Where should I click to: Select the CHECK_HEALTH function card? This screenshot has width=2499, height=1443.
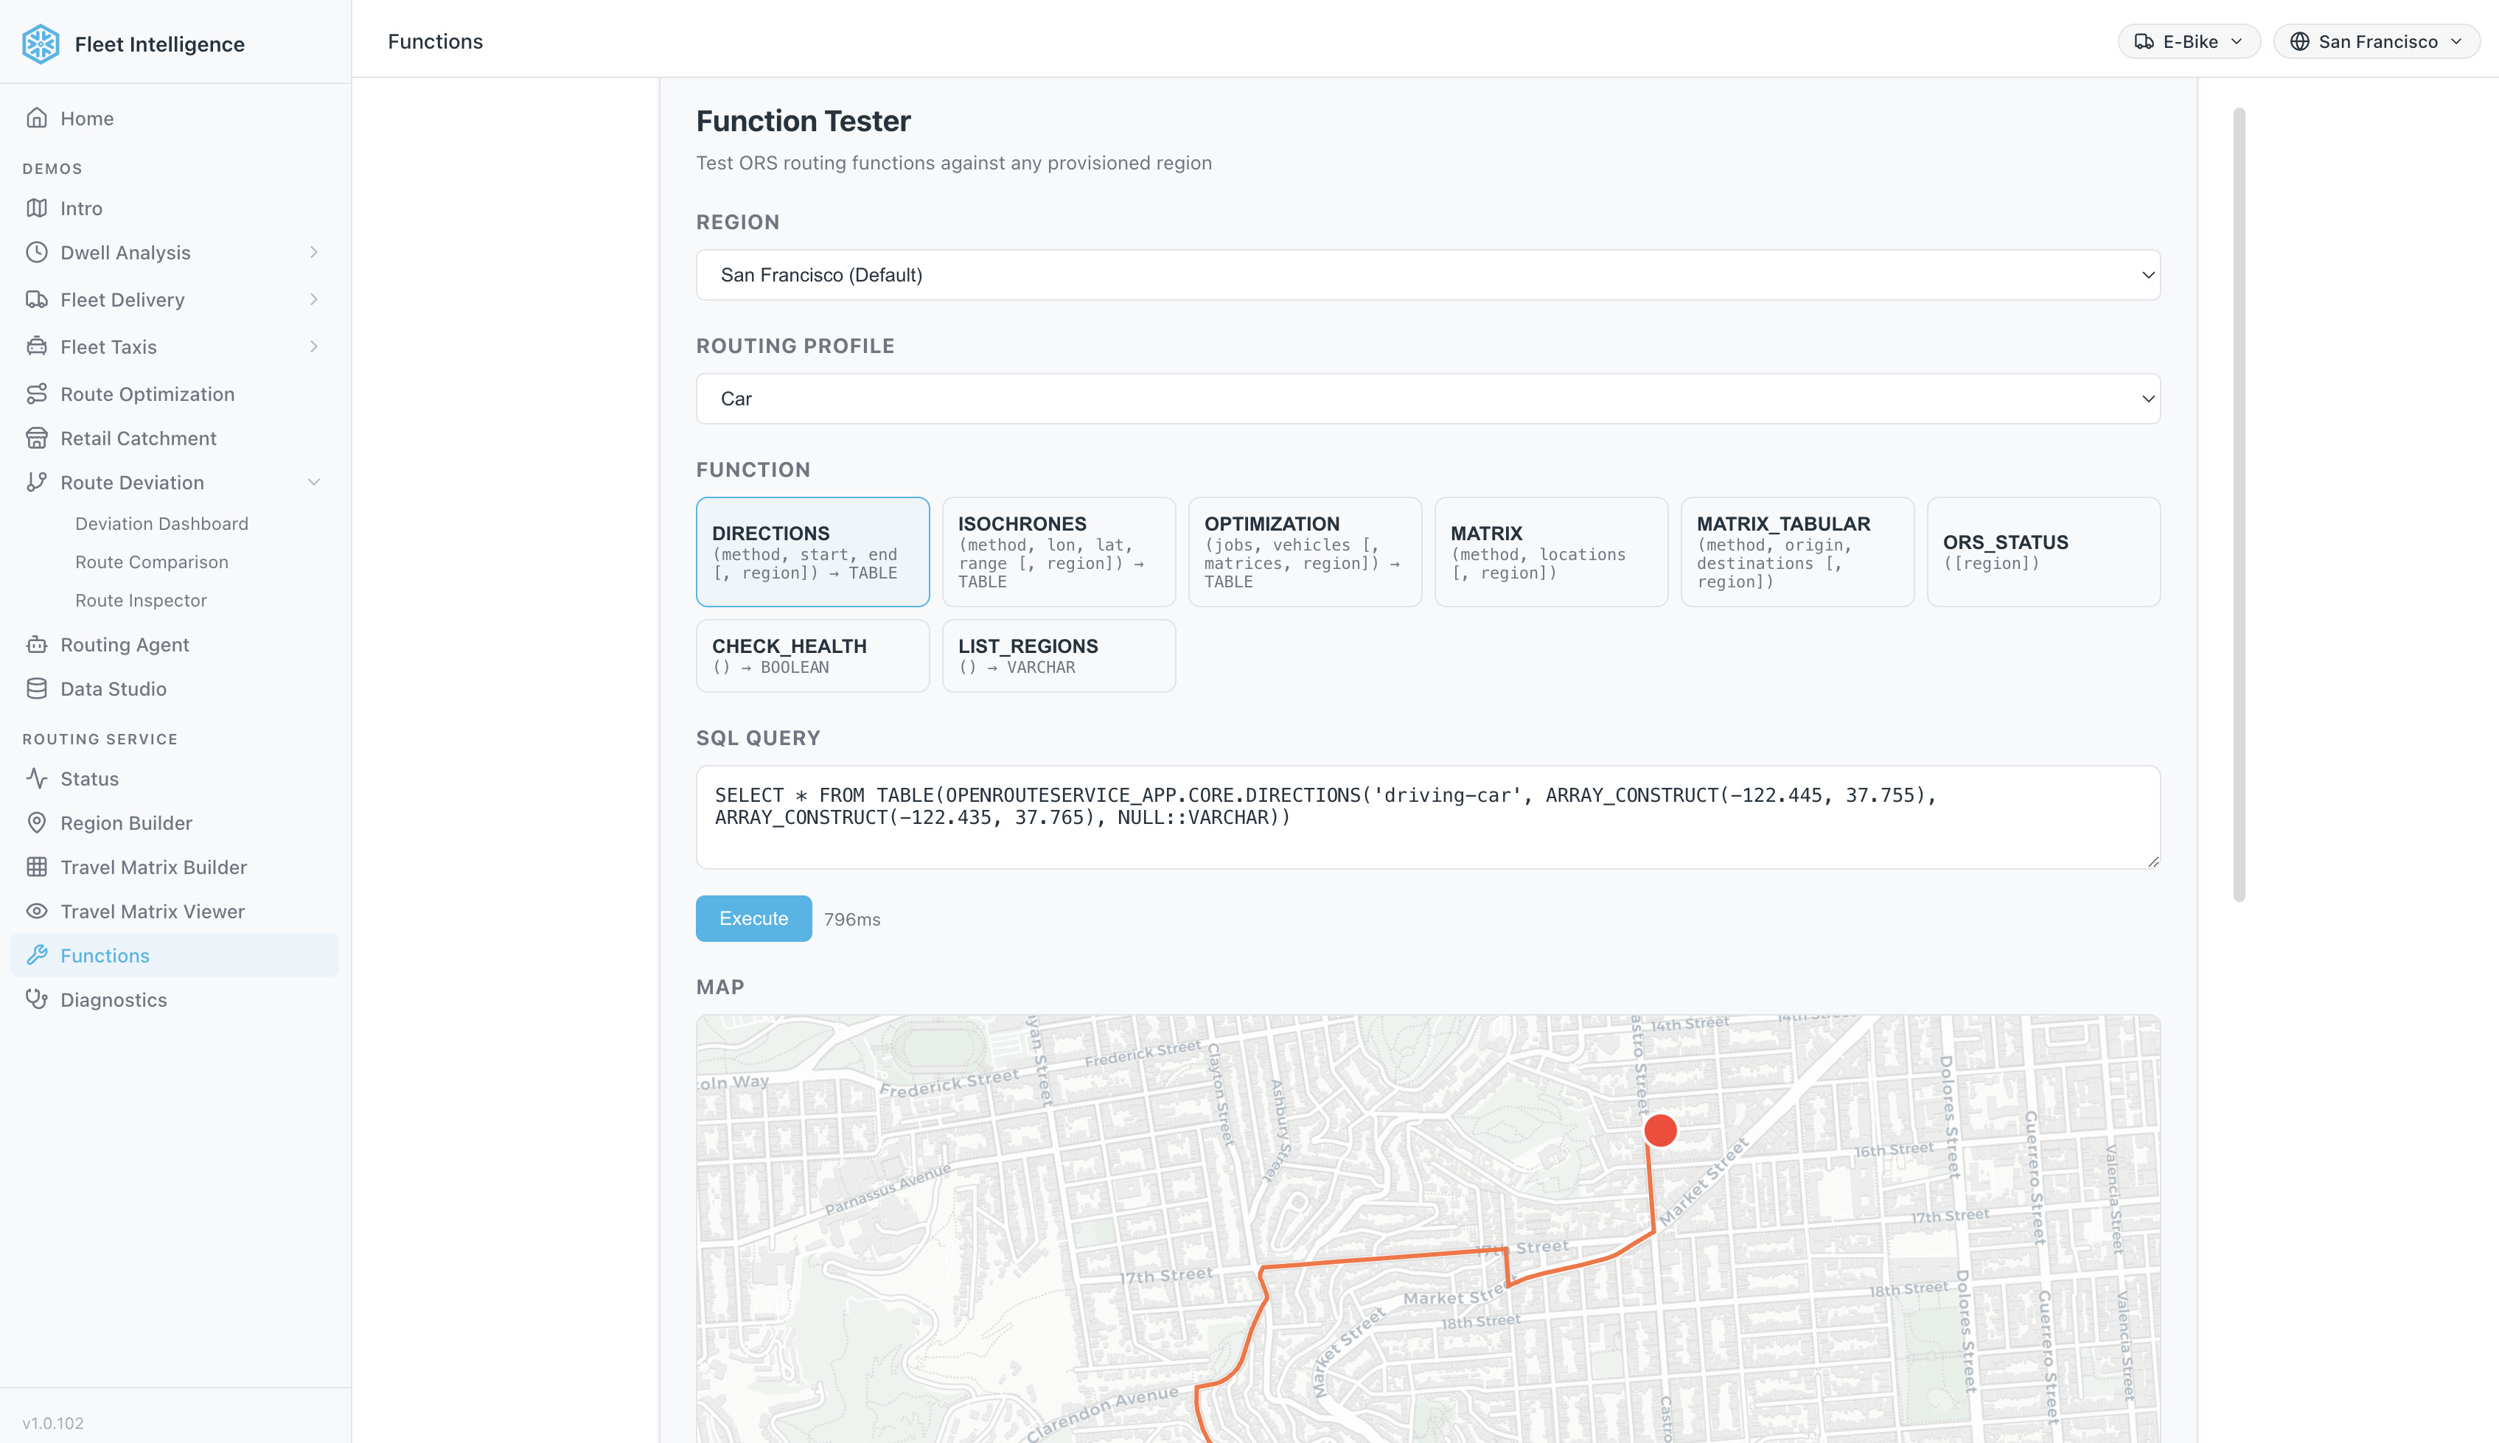coord(812,655)
